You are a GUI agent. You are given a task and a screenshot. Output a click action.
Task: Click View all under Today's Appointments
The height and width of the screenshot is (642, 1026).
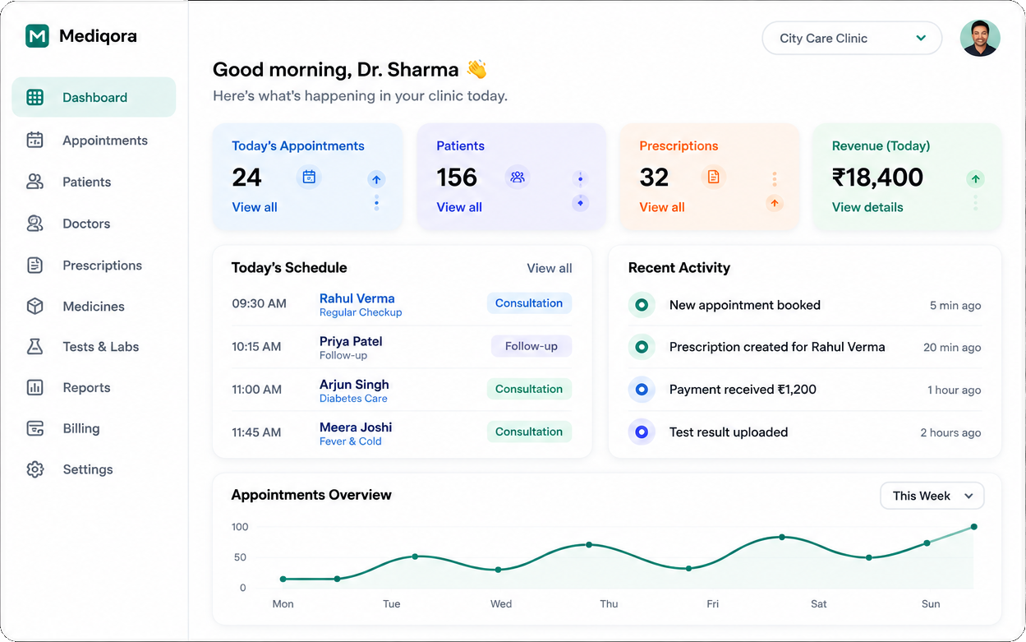pos(255,207)
